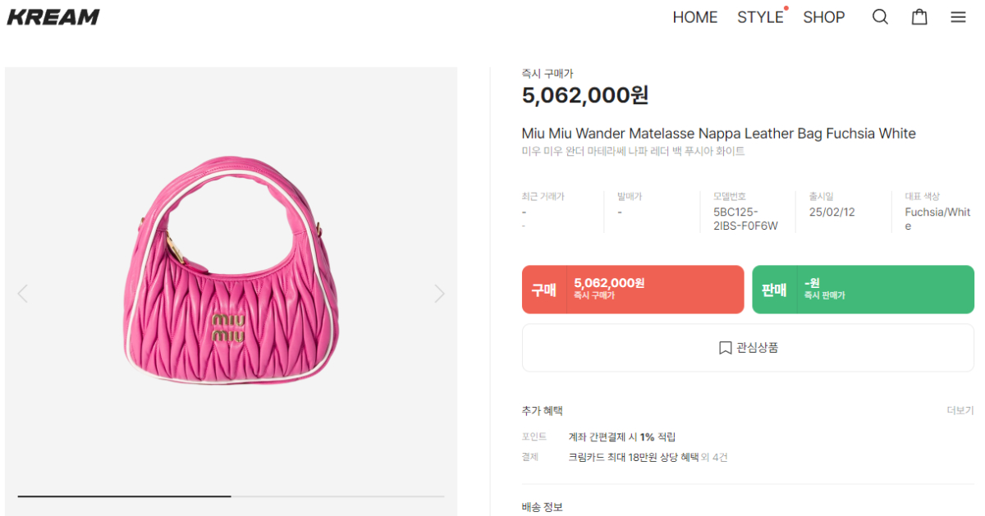985x516 pixels.
Task: Add to wishlist with 관심상품 button
Action: [748, 348]
